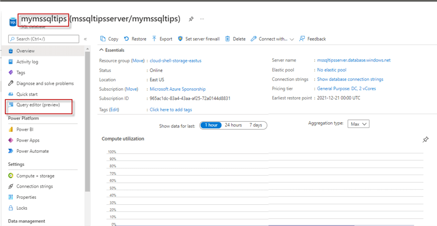Click the Compute + storage icon
The height and width of the screenshot is (226, 437).
11,176
